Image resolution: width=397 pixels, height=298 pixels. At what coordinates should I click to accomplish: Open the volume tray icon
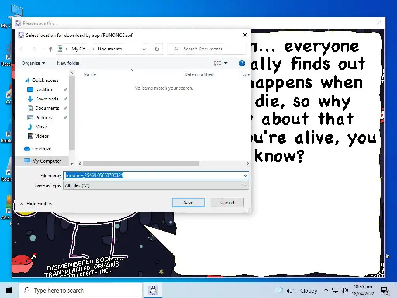point(344,290)
